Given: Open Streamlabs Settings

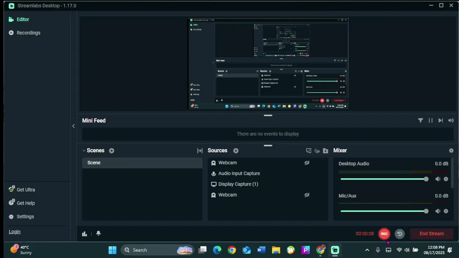Looking at the screenshot, I should pos(21,216).
